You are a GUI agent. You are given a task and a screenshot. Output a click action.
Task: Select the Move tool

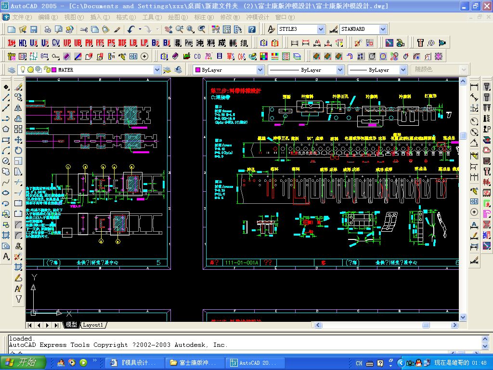click(x=19, y=140)
